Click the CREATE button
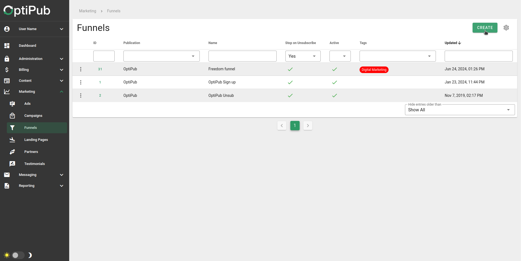The width and height of the screenshot is (521, 261). pyautogui.click(x=485, y=28)
